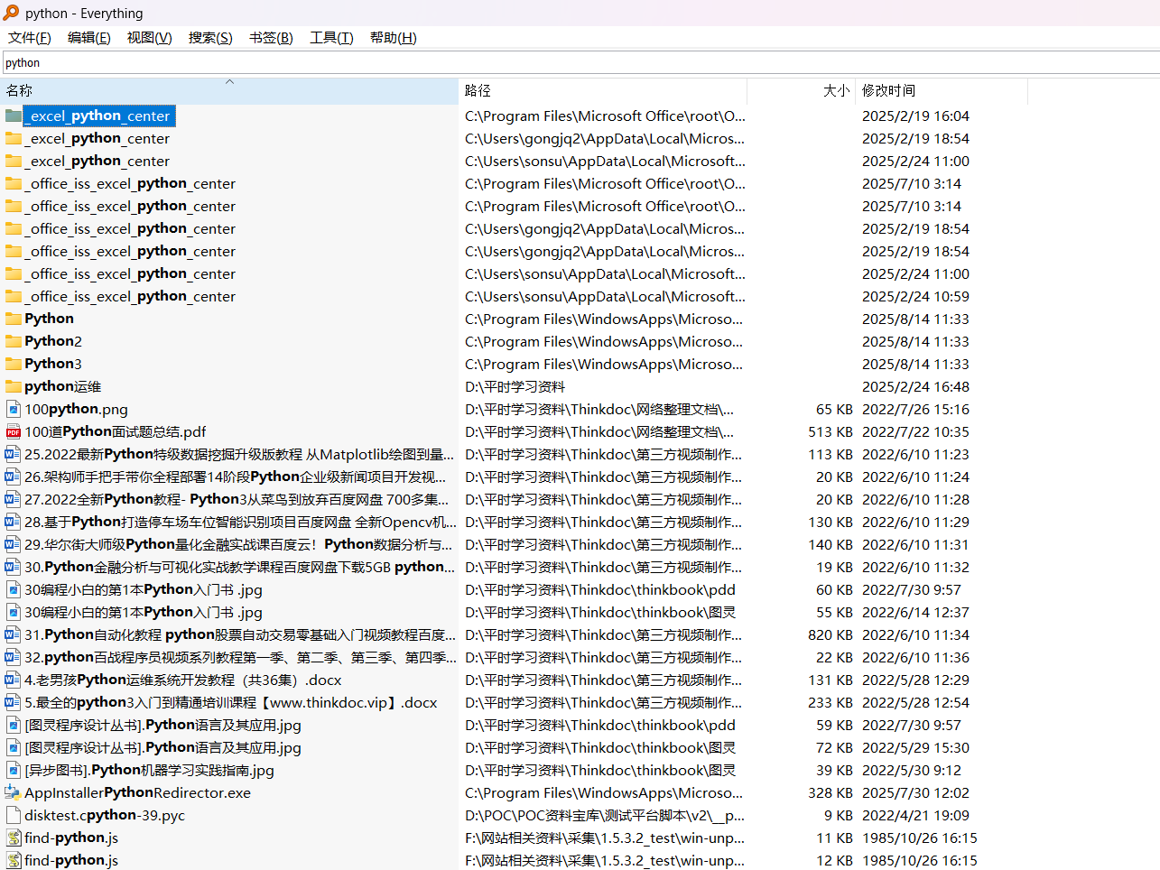The height and width of the screenshot is (870, 1160).
Task: Select file name 100道Python面试题总结.pdf
Action: pos(115,431)
